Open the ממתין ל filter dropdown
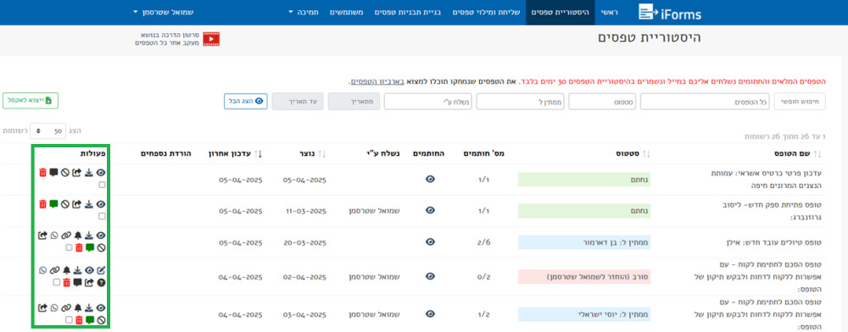This screenshot has height=332, width=848. pos(520,102)
